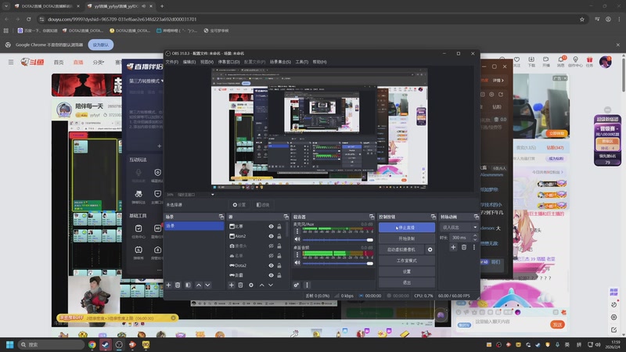Open Douyu following heart icon
The height and width of the screenshot is (352, 626).
click(x=517, y=61)
